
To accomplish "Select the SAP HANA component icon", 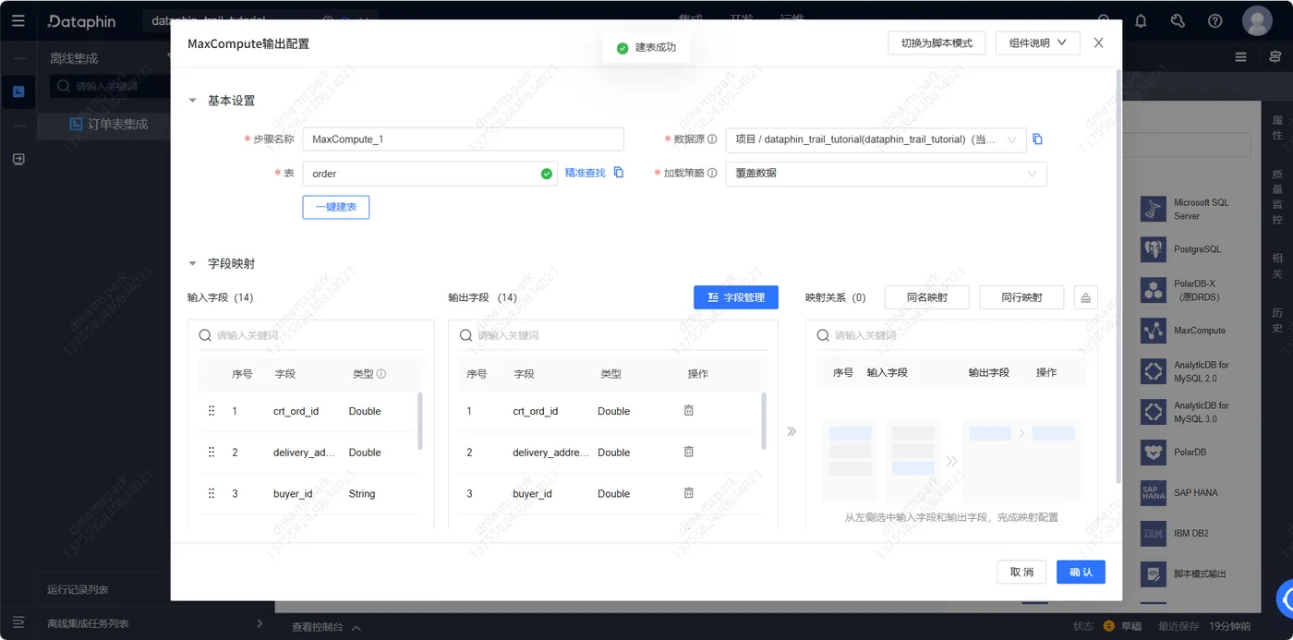I will pos(1154,493).
